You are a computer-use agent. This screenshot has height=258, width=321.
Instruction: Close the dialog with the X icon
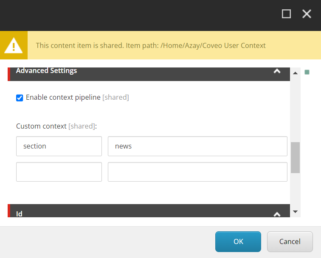pyautogui.click(x=307, y=14)
